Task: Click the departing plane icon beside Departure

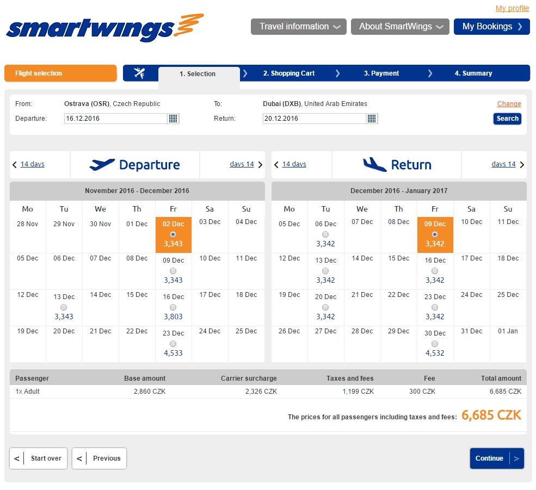Action: click(102, 165)
